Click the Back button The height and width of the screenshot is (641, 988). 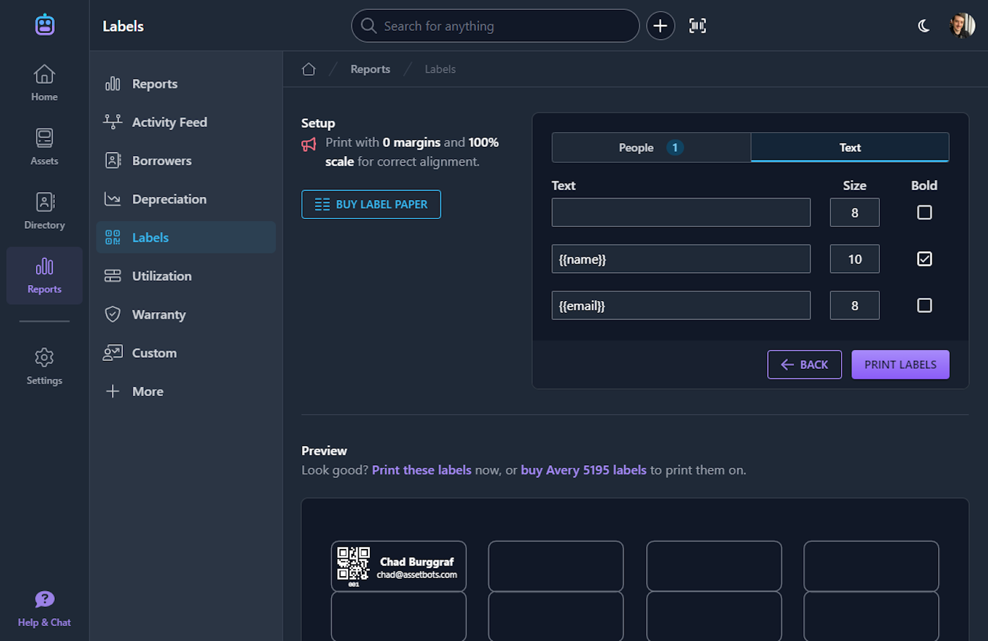[805, 365]
